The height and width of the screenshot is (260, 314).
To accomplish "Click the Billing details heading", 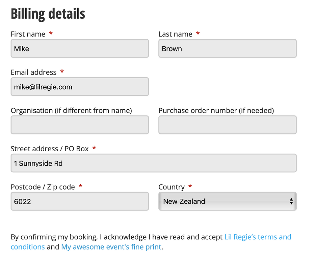I will tap(48, 14).
